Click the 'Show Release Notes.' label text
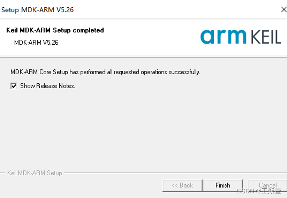The image size is (287, 198). click(x=48, y=86)
